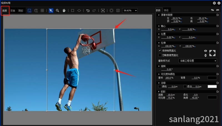
Task: Click the % unit button
Action: pyautogui.click(x=212, y=10)
